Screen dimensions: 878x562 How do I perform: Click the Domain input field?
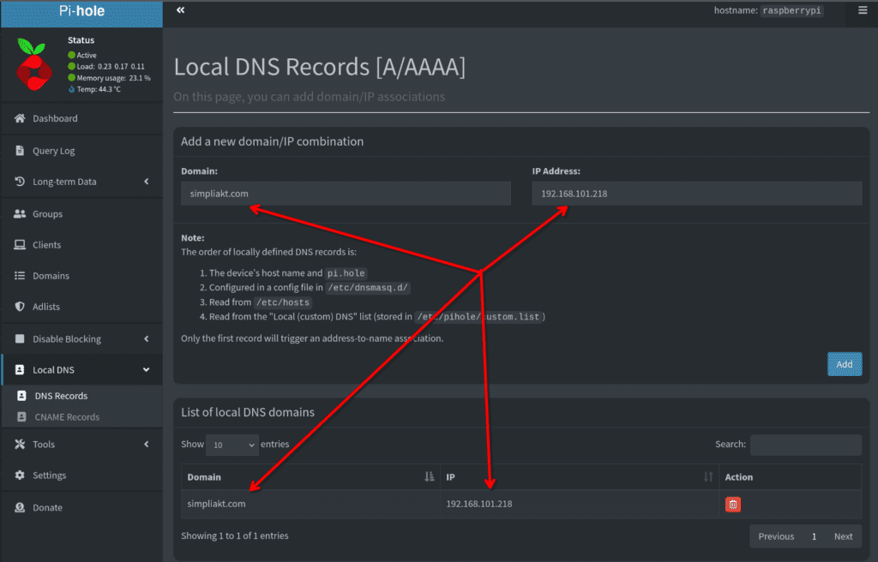click(346, 194)
